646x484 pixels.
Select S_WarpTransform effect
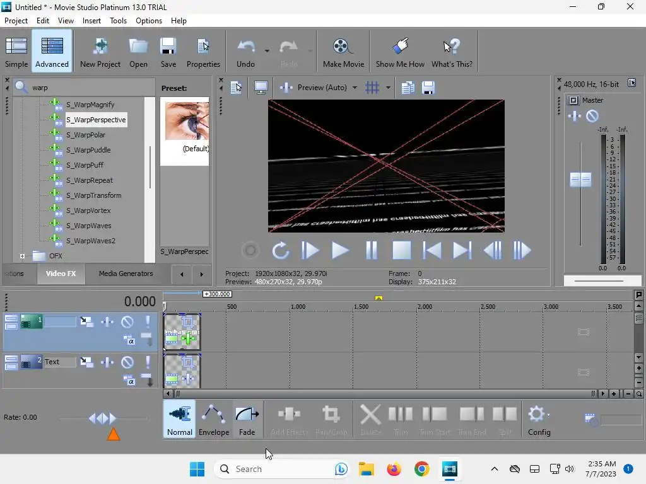[x=94, y=195]
